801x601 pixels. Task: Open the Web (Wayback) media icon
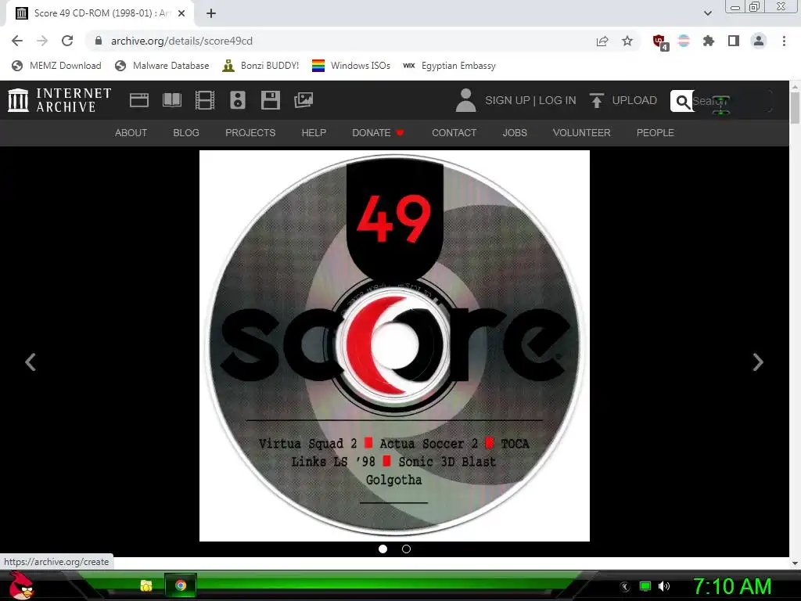tap(139, 100)
